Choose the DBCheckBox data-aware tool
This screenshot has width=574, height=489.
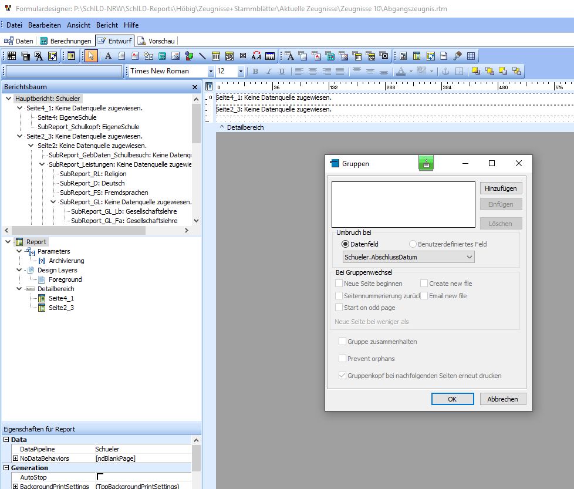pyautogui.click(x=384, y=56)
